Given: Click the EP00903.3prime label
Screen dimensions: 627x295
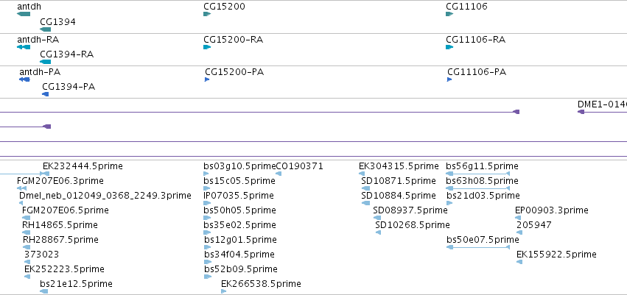Looking at the screenshot, I should pos(551,210).
